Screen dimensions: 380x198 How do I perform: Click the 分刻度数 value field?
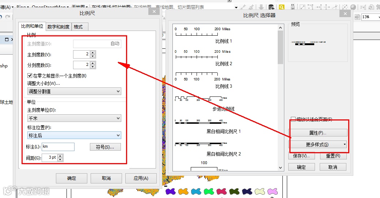point(81,65)
